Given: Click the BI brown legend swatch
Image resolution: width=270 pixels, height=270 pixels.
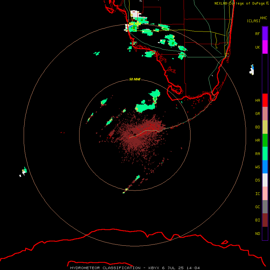Looking at the screenshot, I should click(265, 220).
